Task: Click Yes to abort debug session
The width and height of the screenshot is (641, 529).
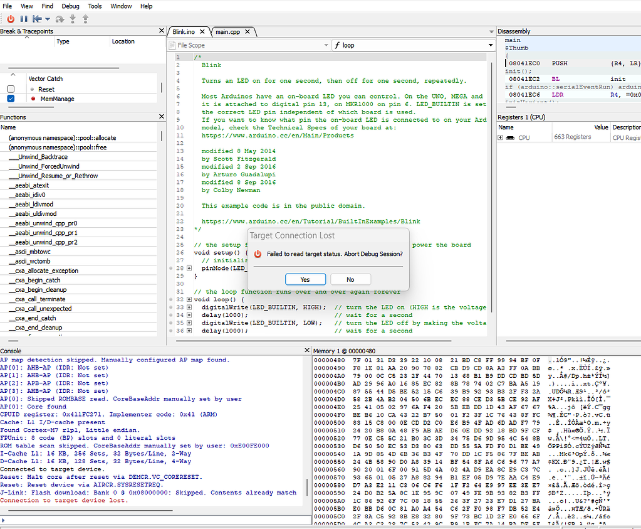Action: click(x=305, y=279)
